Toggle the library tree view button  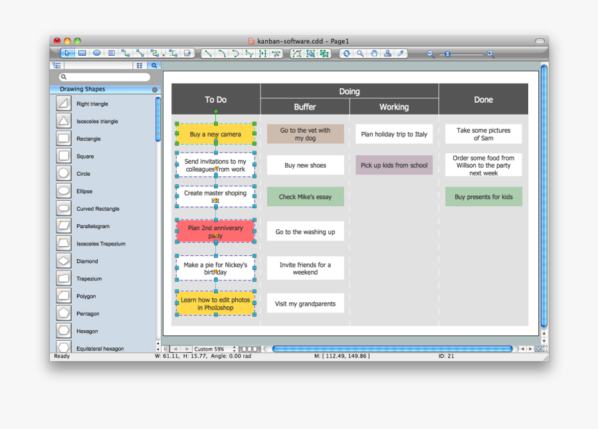(x=56, y=66)
